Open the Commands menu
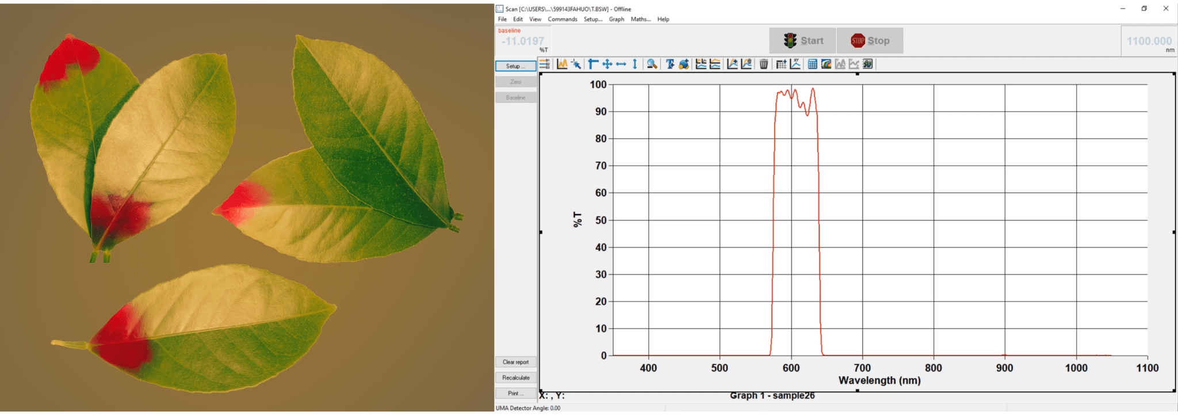 (x=562, y=19)
